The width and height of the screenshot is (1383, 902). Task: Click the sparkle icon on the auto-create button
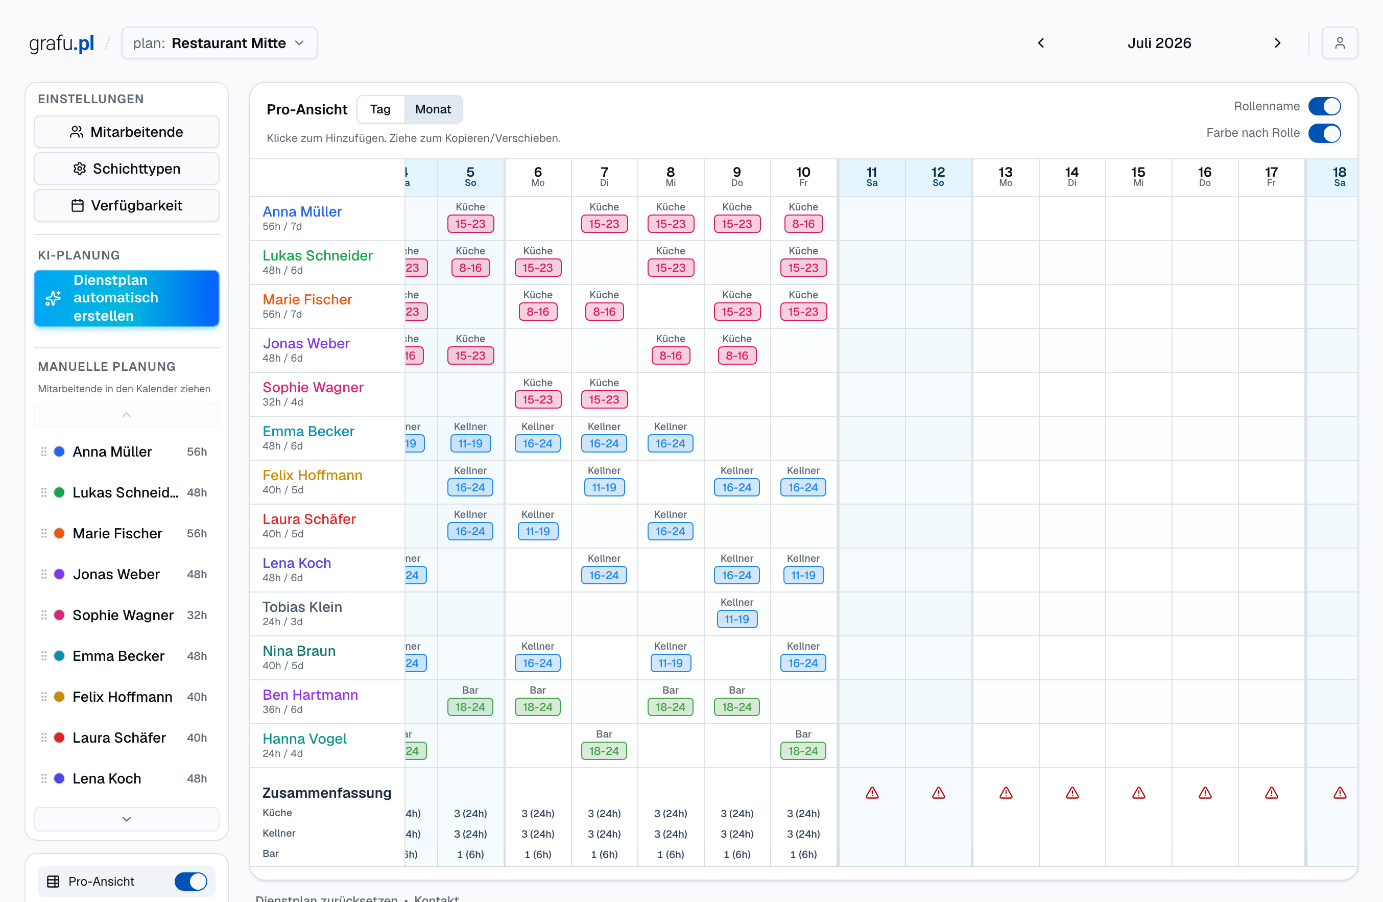(x=53, y=298)
